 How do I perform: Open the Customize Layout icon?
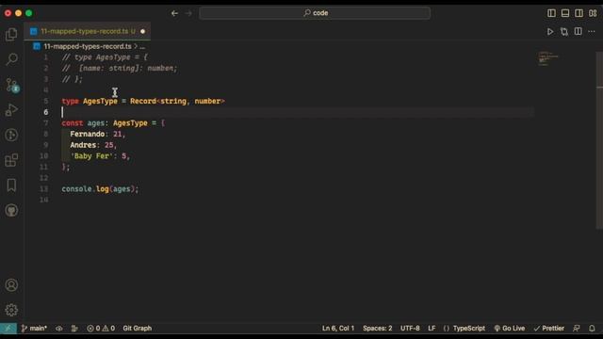point(593,13)
